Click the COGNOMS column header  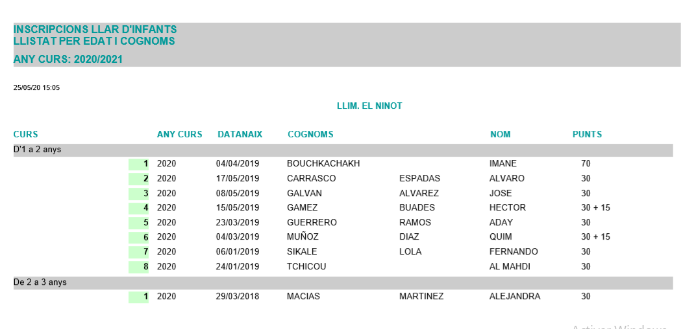click(310, 134)
